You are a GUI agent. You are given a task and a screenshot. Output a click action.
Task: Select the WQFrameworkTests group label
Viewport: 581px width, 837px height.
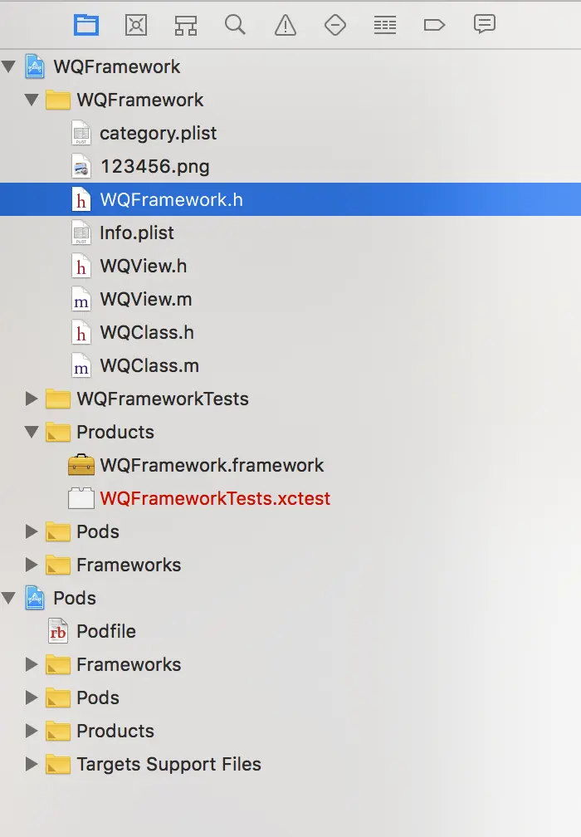tap(163, 399)
